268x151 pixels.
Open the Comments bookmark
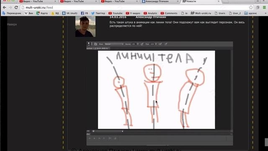[x=169, y=13]
